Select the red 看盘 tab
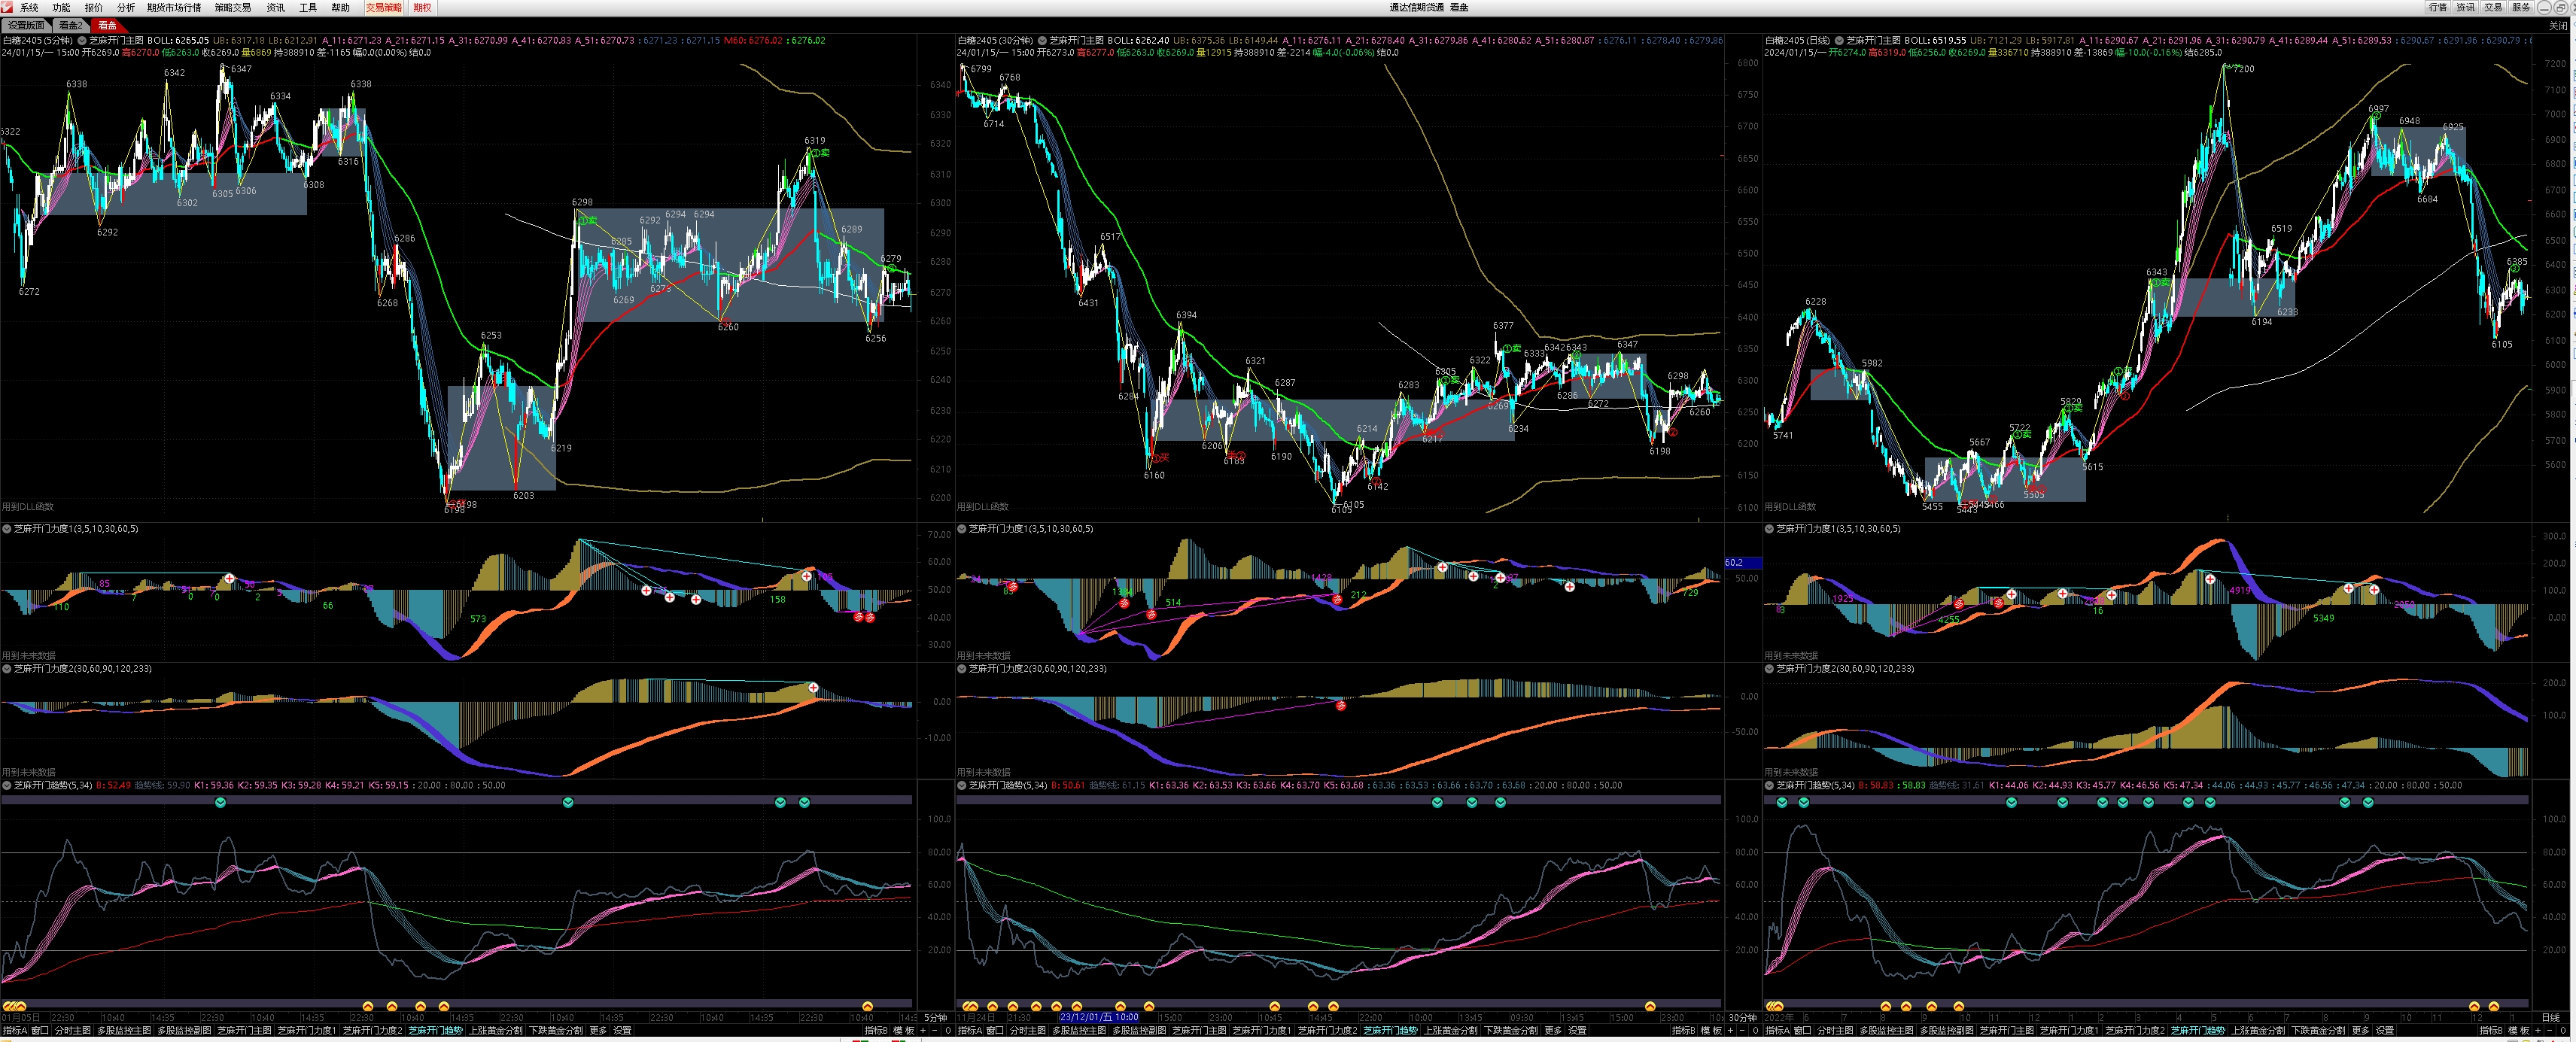2576x1042 pixels. click(107, 25)
